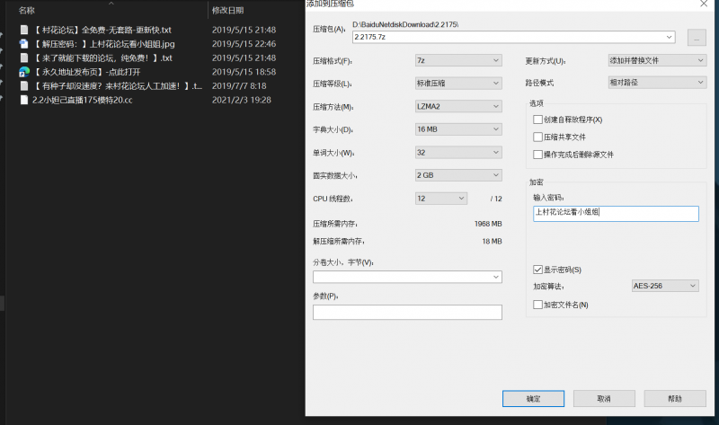Click the Edge shortcut icon for 永久地址发布页
719x425 pixels.
(24, 71)
